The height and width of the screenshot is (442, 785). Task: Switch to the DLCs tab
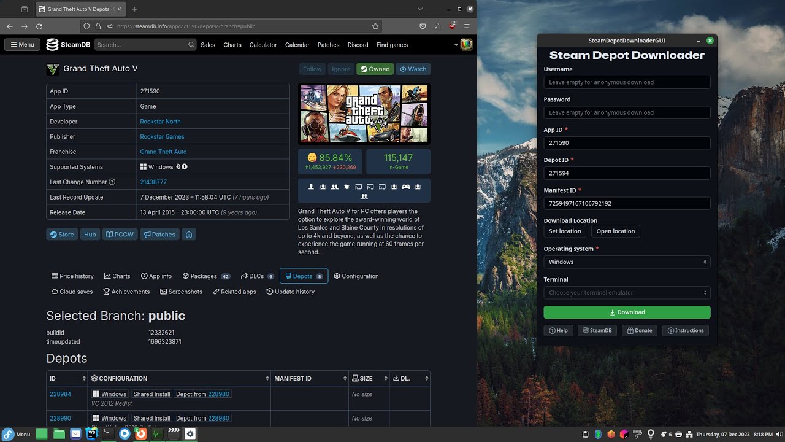(258, 276)
